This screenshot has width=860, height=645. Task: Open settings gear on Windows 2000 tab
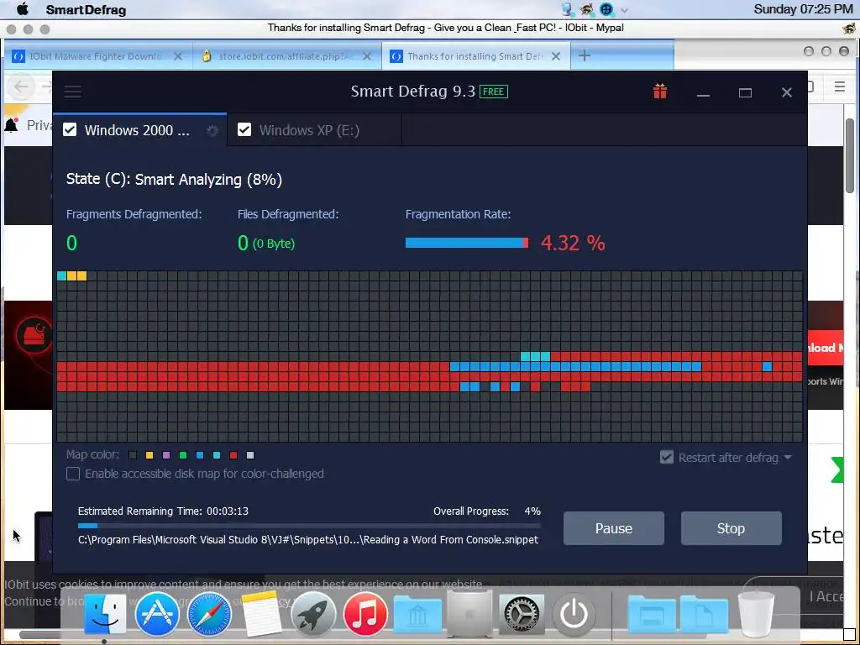(212, 130)
